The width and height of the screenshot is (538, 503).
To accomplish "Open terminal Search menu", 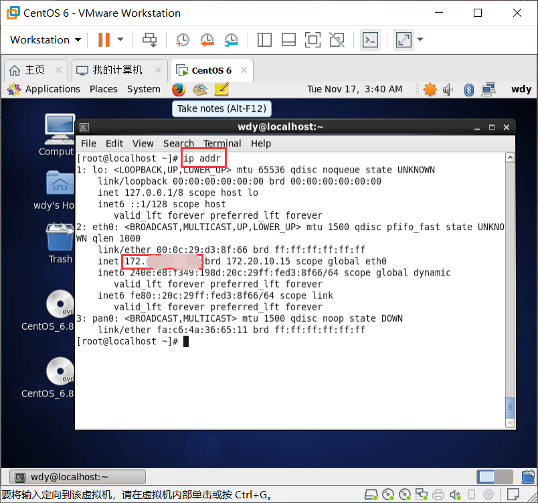I will pos(179,143).
